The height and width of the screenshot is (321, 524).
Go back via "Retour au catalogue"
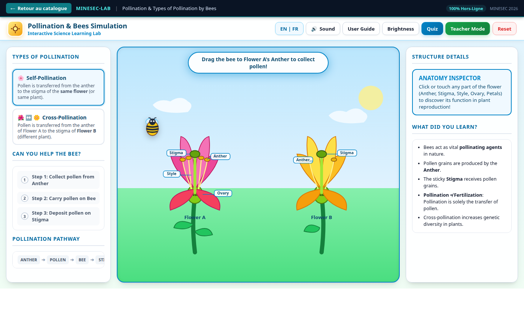pos(39,8)
